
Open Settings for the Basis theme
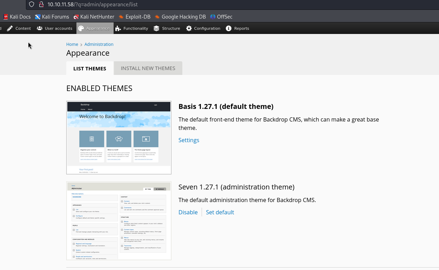point(189,140)
